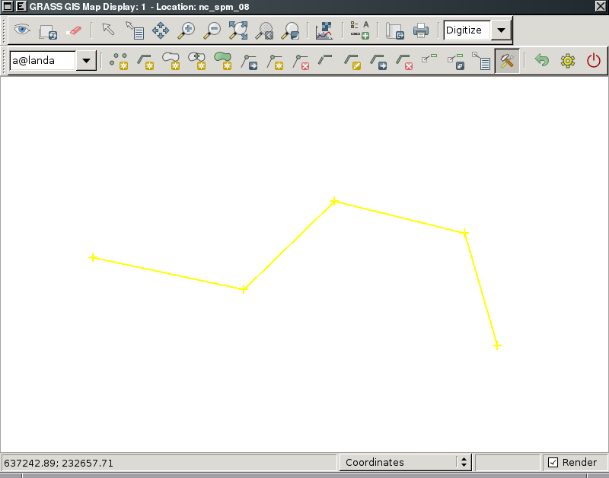Screen dimensions: 609x478
Task: Click the highest vertex of yellow line
Action: [334, 201]
